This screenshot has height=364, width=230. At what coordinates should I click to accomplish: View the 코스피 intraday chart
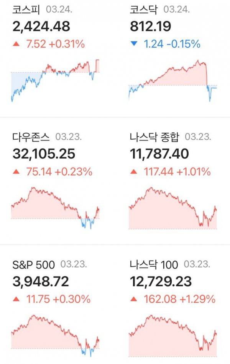(x=55, y=80)
